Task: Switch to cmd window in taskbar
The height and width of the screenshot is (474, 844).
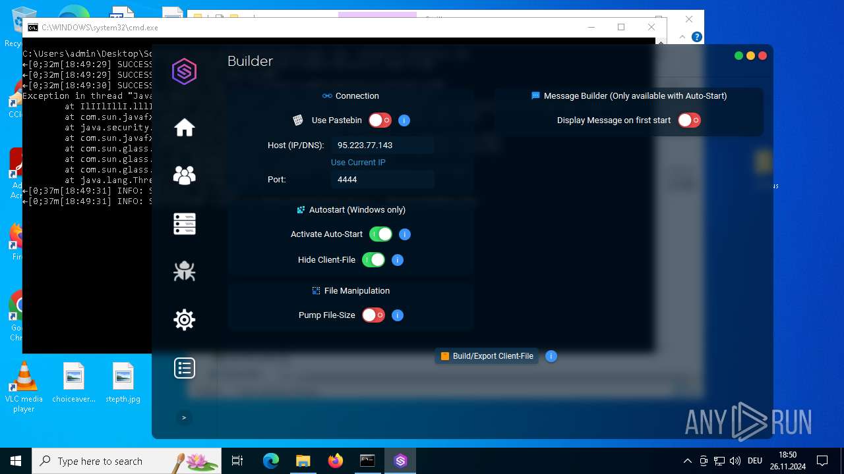Action: 367,461
